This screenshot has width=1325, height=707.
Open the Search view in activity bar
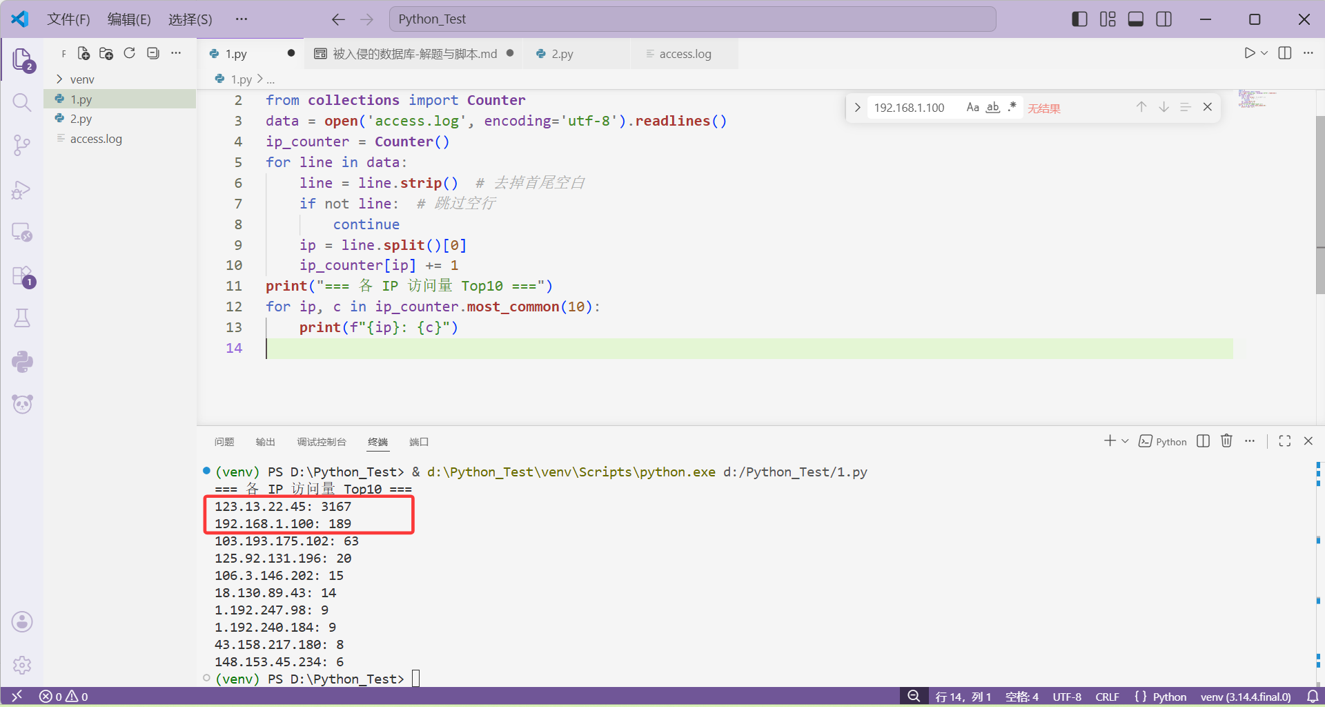pos(22,103)
